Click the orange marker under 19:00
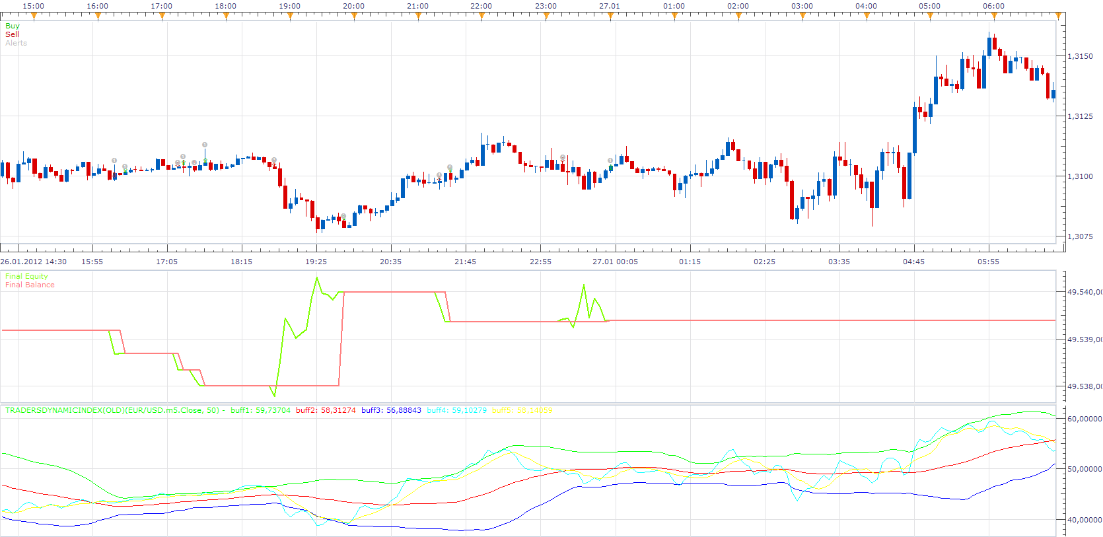This screenshot has height=537, width=1103. click(290, 17)
